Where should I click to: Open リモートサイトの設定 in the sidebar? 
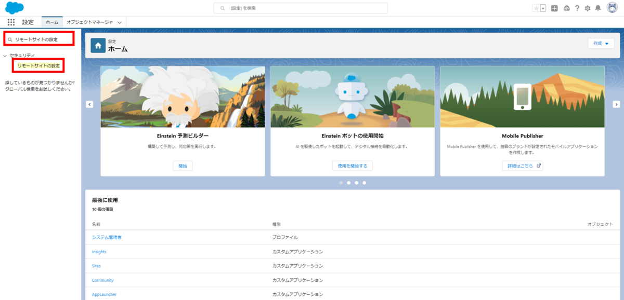pos(38,66)
